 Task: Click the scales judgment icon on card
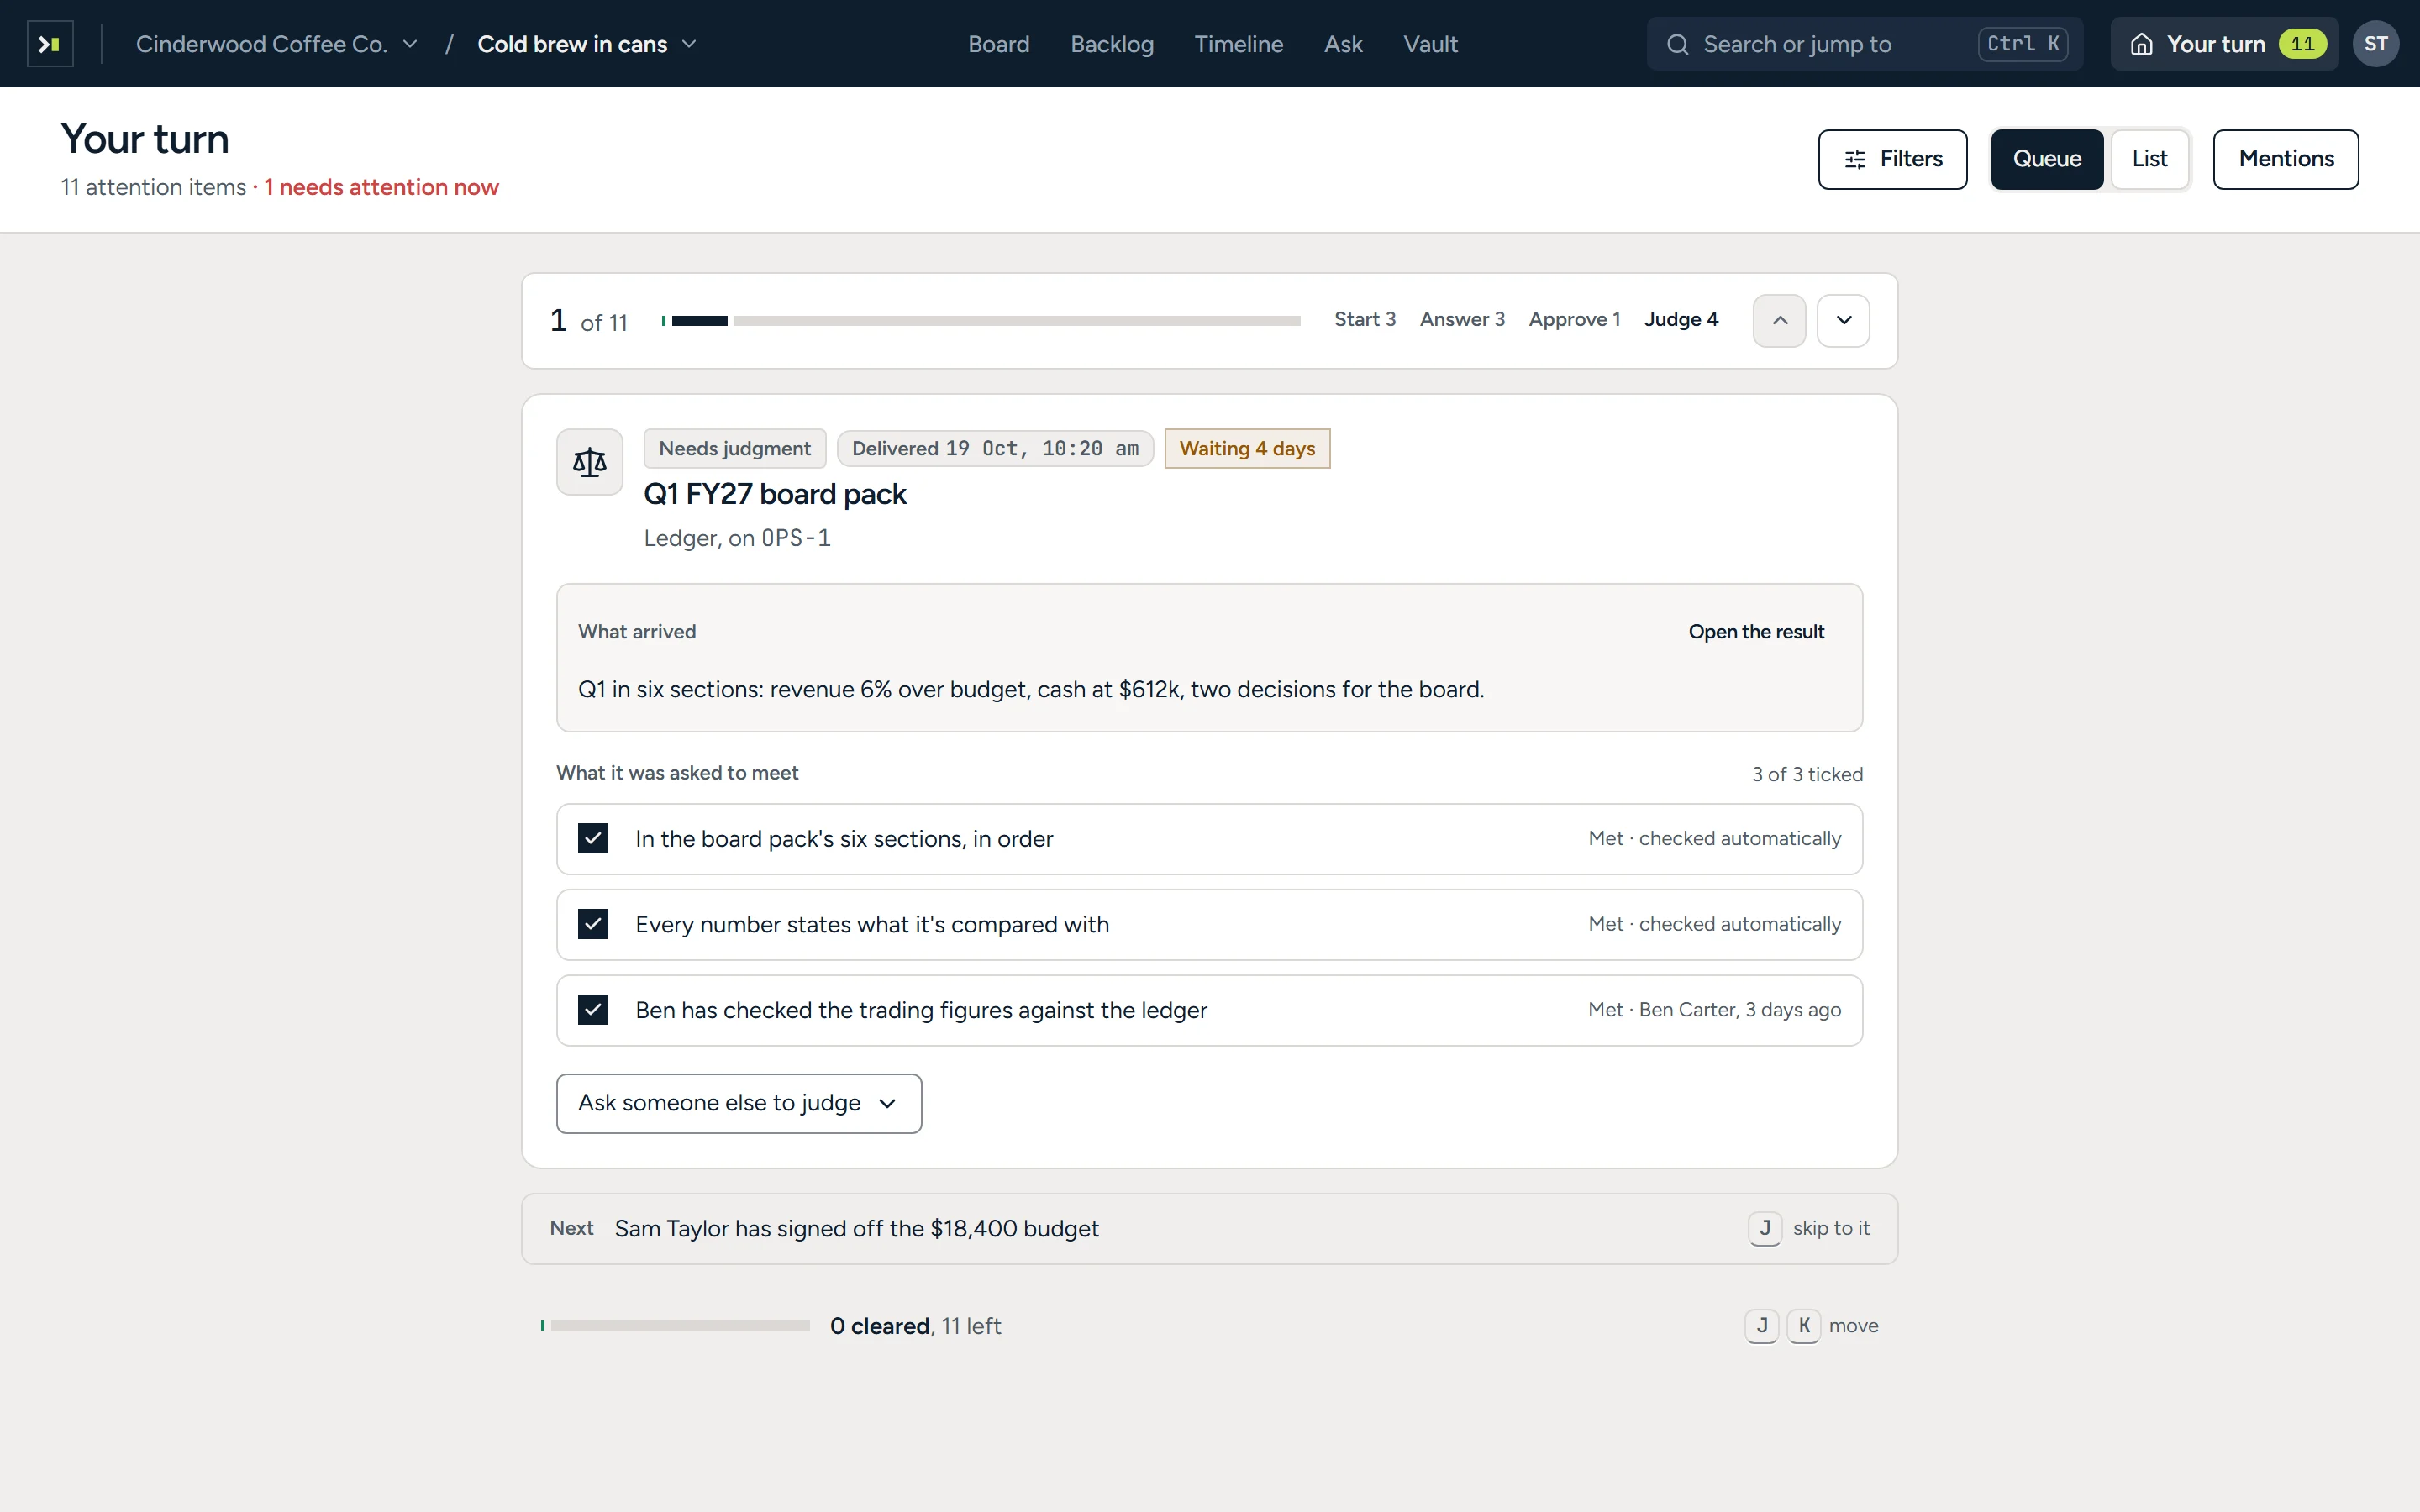[x=590, y=462]
